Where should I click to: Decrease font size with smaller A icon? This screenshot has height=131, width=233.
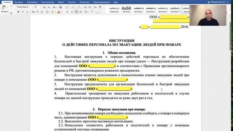click(49, 7)
